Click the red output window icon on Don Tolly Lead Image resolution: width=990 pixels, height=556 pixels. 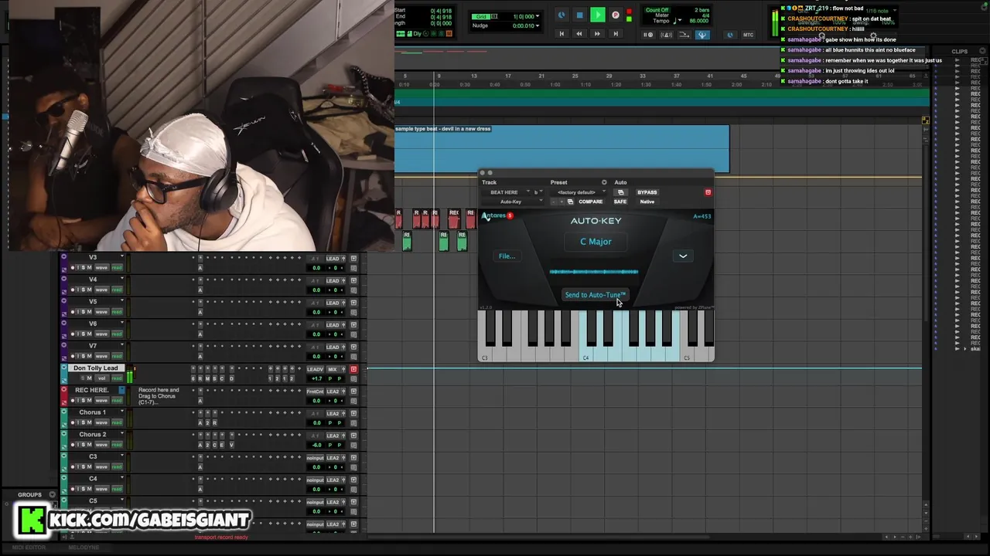click(x=353, y=369)
